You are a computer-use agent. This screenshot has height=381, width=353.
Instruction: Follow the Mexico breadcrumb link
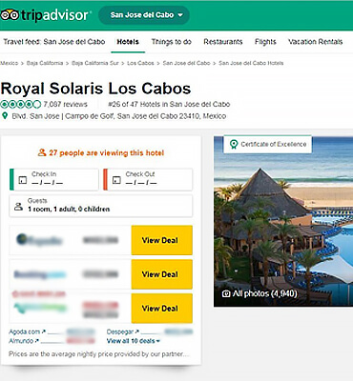[x=10, y=63]
